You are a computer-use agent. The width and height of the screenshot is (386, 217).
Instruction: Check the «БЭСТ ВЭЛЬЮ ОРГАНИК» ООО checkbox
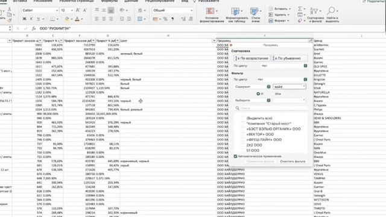point(242,129)
